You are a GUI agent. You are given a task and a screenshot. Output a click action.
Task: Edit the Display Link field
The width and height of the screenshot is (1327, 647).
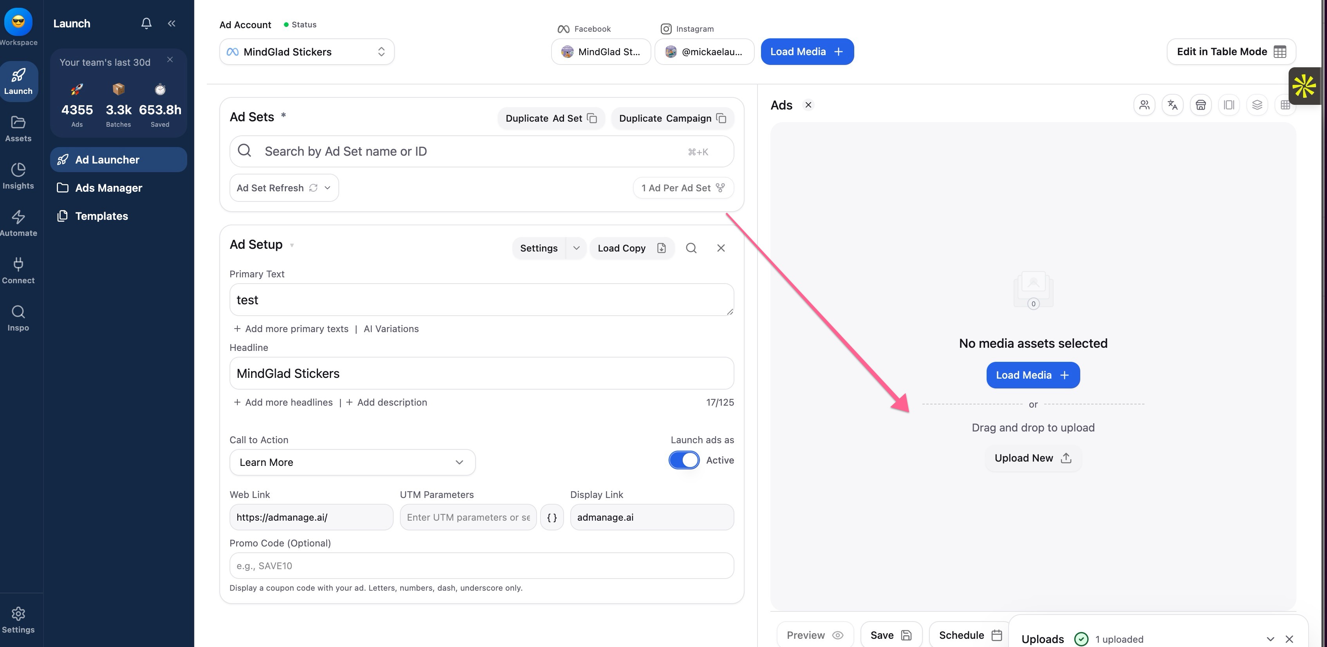coord(652,517)
